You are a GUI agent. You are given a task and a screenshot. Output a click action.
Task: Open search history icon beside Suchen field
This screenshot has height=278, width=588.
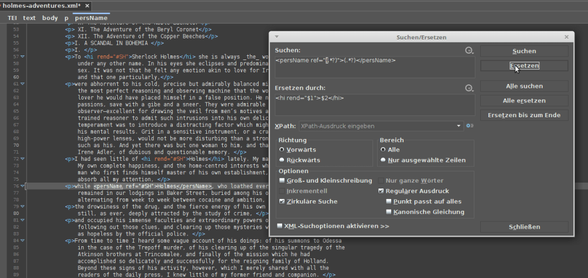coord(469,51)
